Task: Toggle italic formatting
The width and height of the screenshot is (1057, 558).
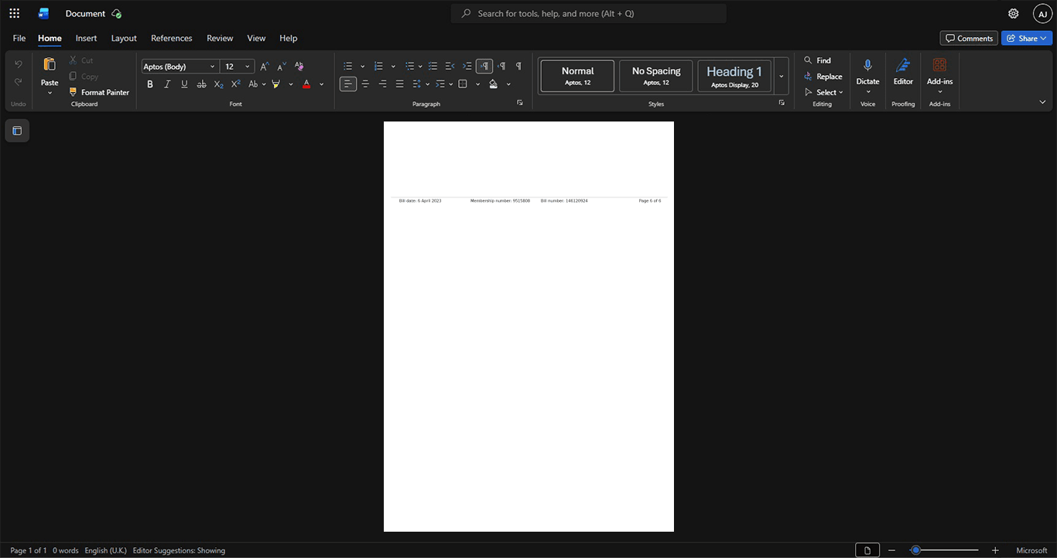Action: (x=167, y=84)
